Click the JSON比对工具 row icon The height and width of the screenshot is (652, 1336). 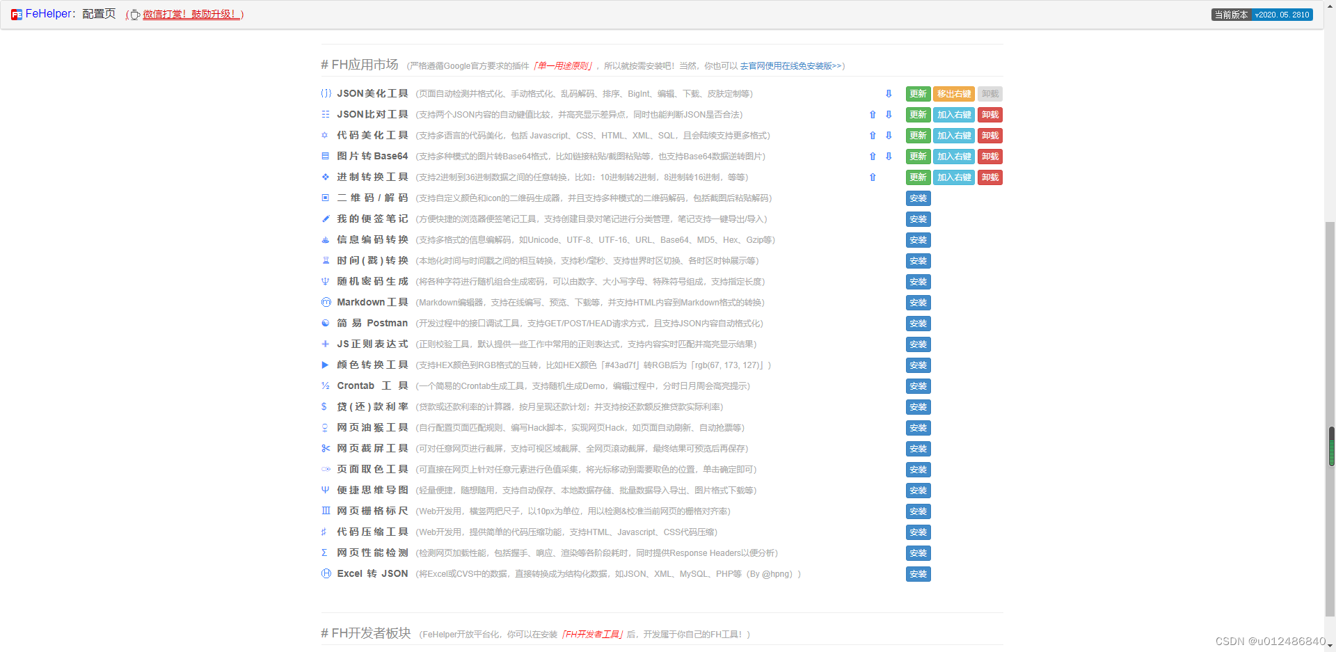pos(326,114)
